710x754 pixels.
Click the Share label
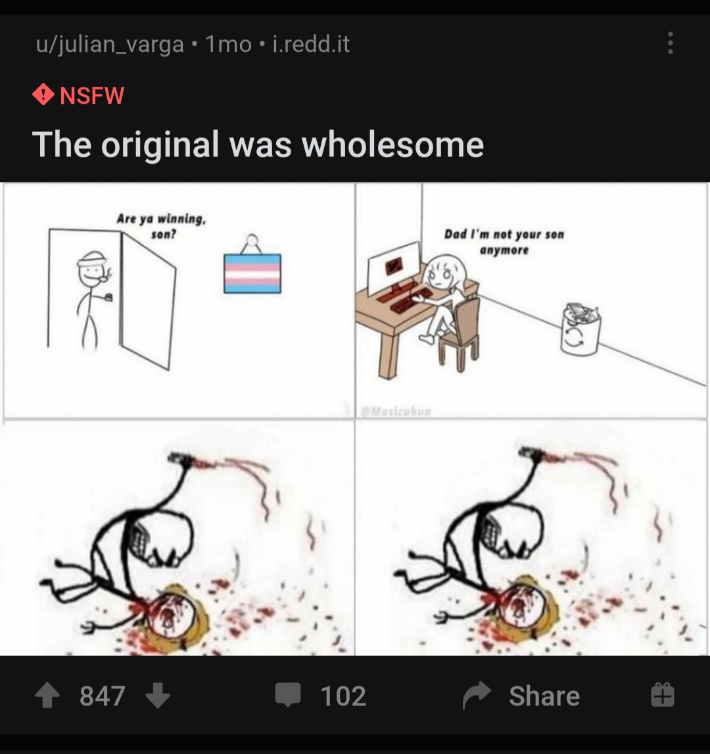coord(544,695)
